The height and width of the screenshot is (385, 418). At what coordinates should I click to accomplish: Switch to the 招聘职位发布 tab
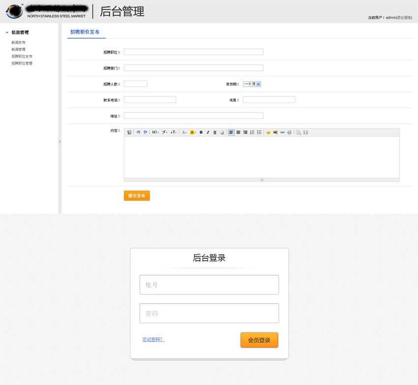point(85,32)
